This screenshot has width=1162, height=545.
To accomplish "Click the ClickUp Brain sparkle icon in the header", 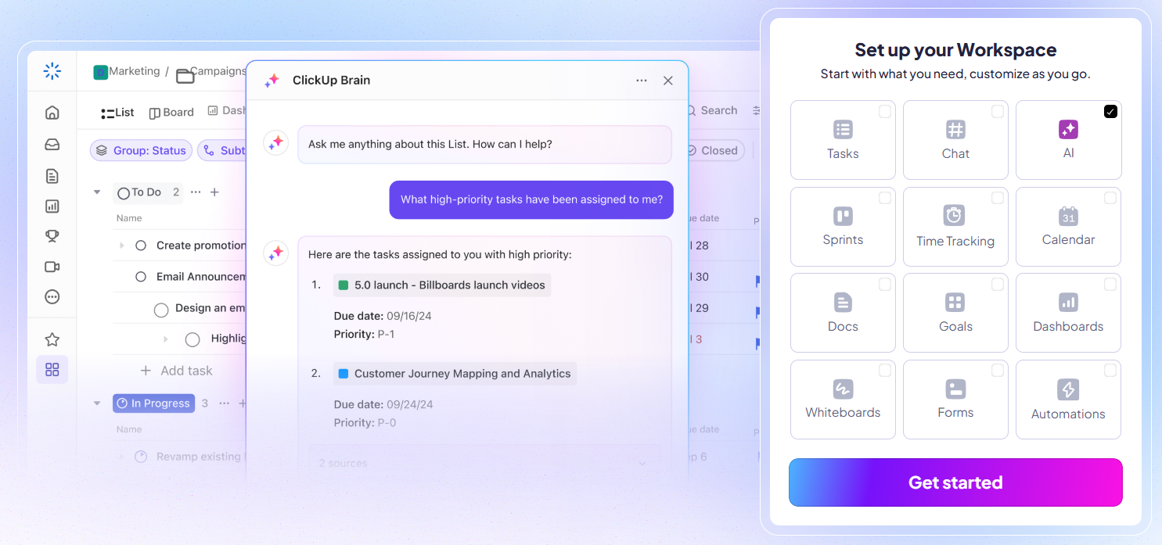I will [x=272, y=81].
